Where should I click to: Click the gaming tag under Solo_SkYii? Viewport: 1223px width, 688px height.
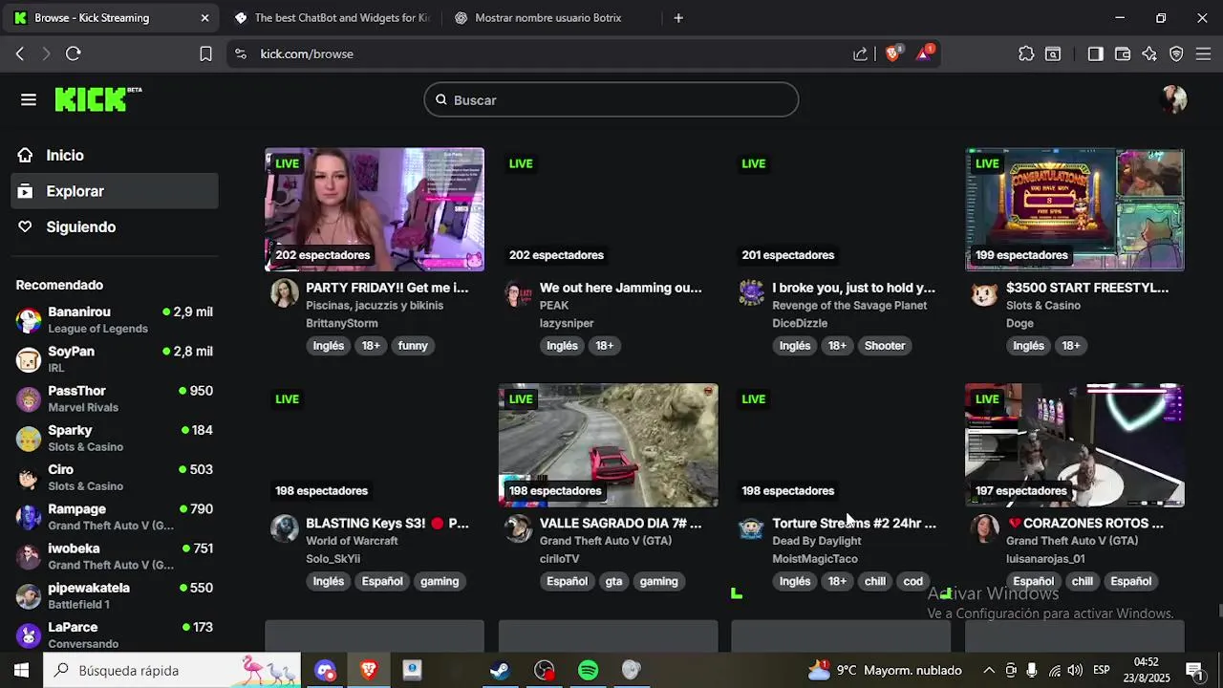440,581
